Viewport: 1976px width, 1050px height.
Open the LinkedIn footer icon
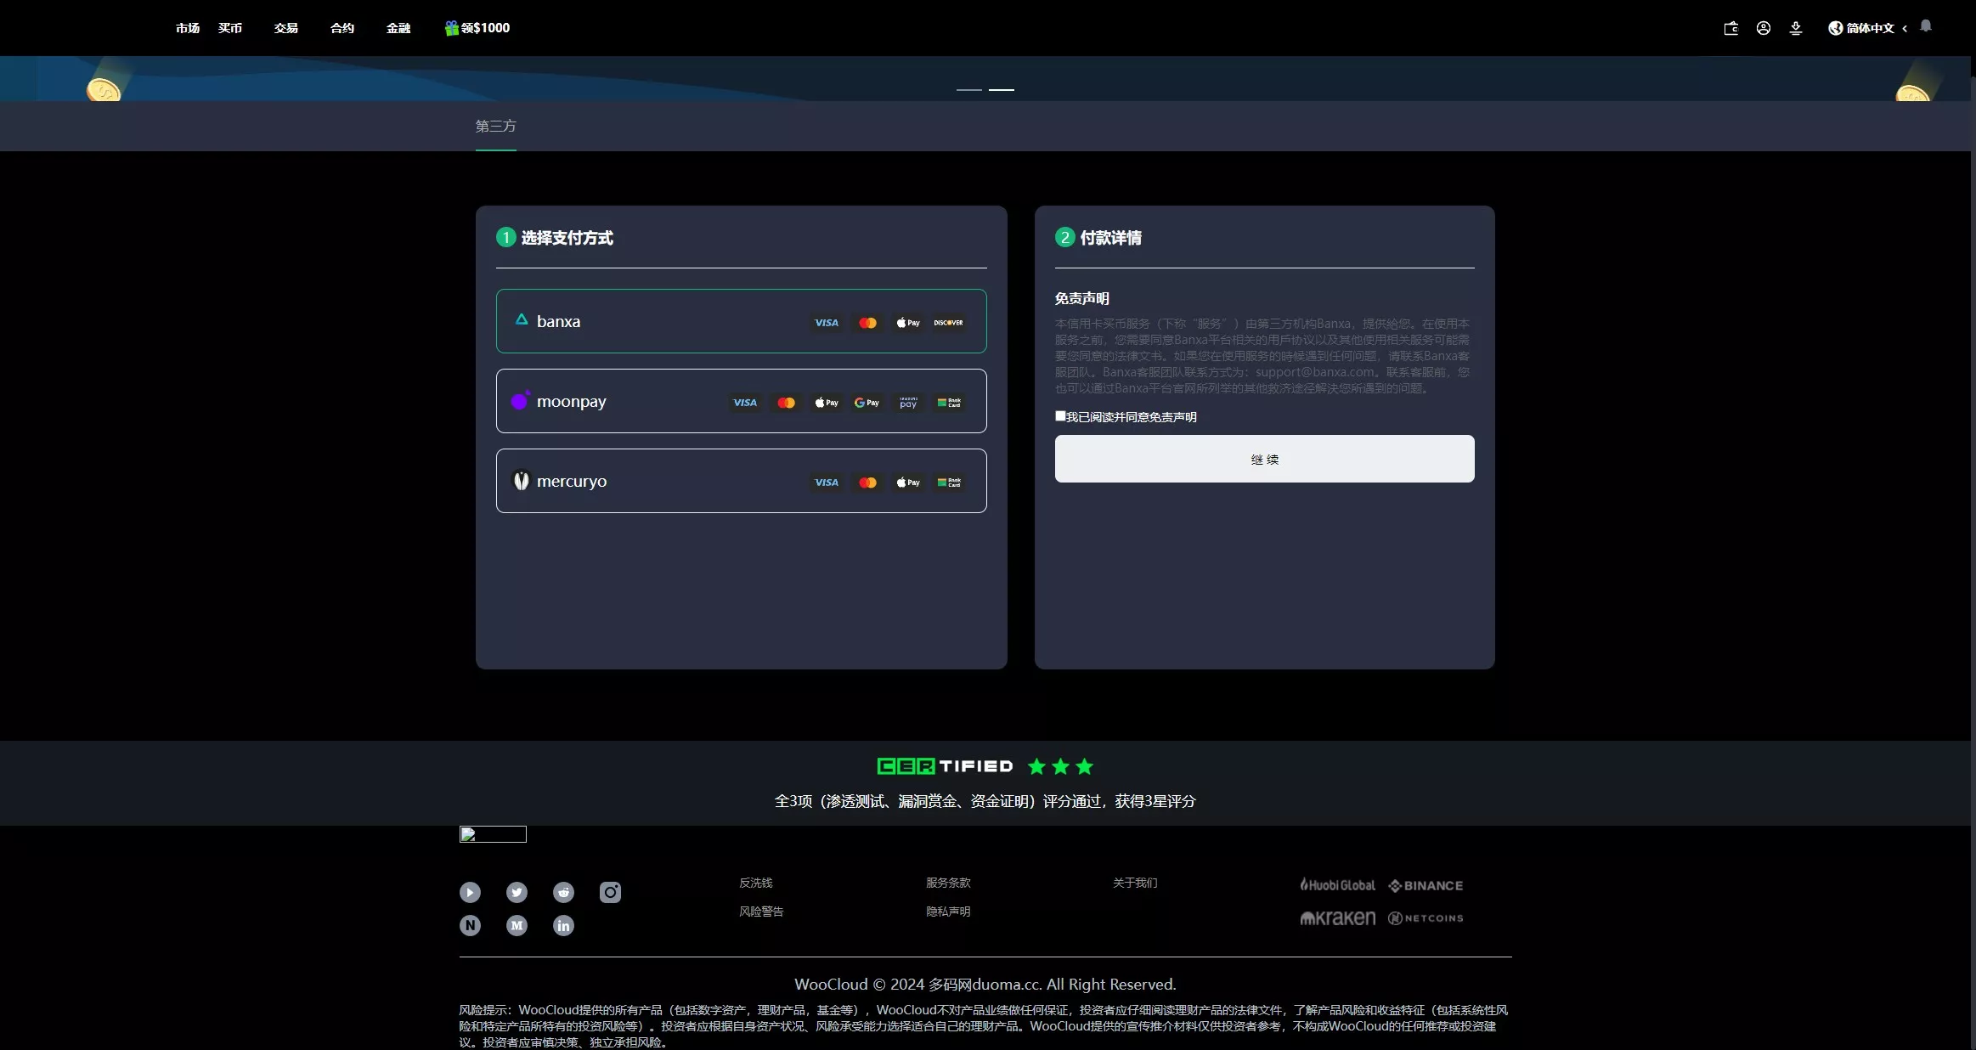pos(563,925)
